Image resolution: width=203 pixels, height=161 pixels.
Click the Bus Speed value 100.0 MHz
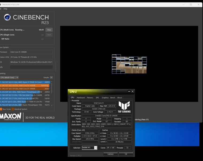pyautogui.click(x=90, y=139)
